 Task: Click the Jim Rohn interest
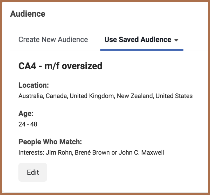click(57, 153)
